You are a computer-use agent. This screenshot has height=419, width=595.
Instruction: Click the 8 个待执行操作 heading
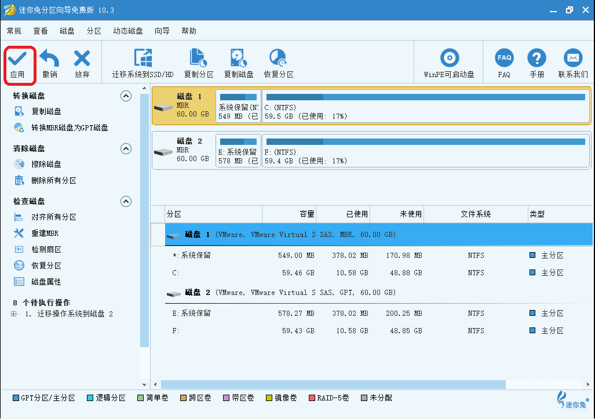42,303
